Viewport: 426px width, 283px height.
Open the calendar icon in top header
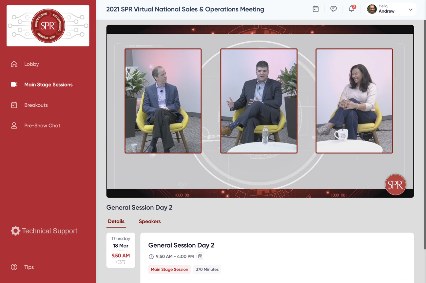[316, 9]
